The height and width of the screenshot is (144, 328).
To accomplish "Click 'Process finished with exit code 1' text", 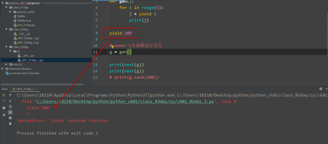I will (57, 133).
